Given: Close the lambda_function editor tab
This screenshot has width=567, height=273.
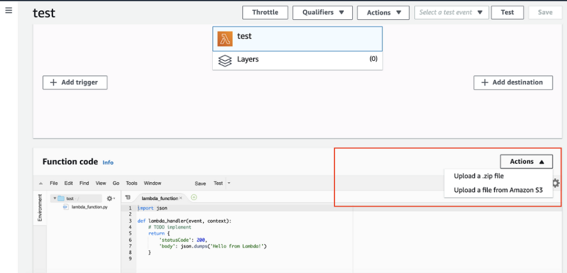Looking at the screenshot, I should coord(181,198).
